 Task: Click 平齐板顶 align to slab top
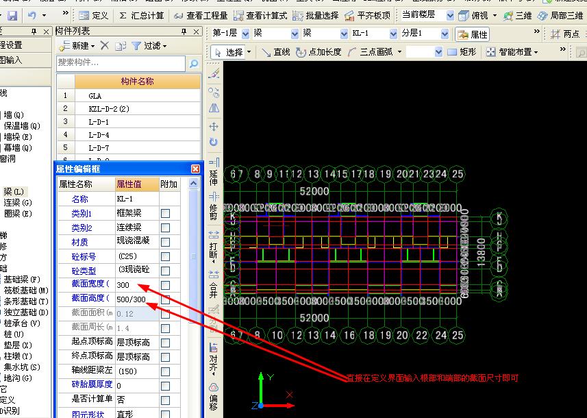(367, 16)
